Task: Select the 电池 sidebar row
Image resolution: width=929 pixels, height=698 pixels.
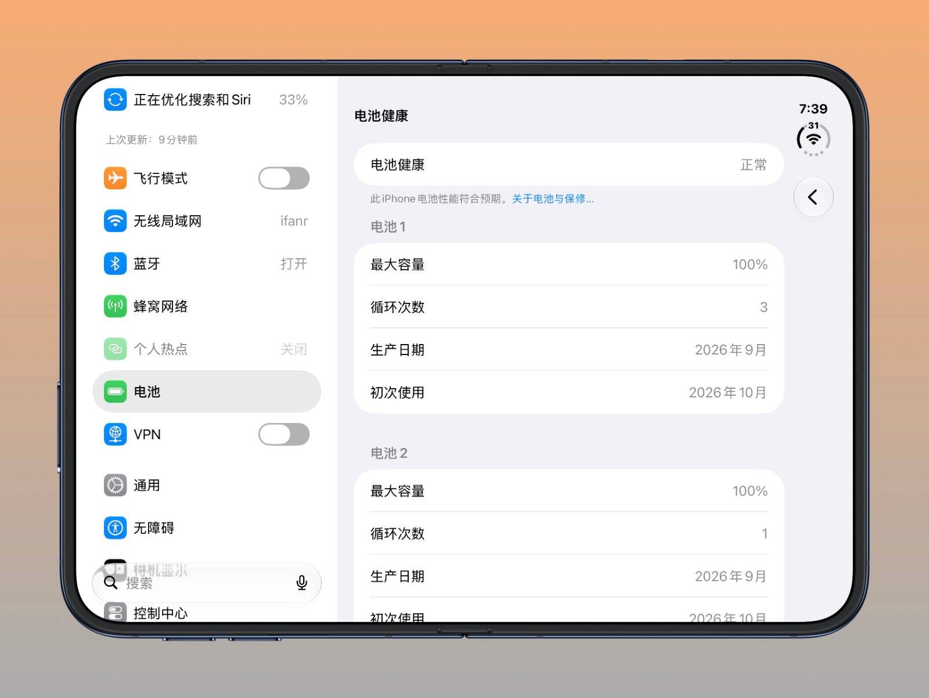Action: (x=207, y=392)
